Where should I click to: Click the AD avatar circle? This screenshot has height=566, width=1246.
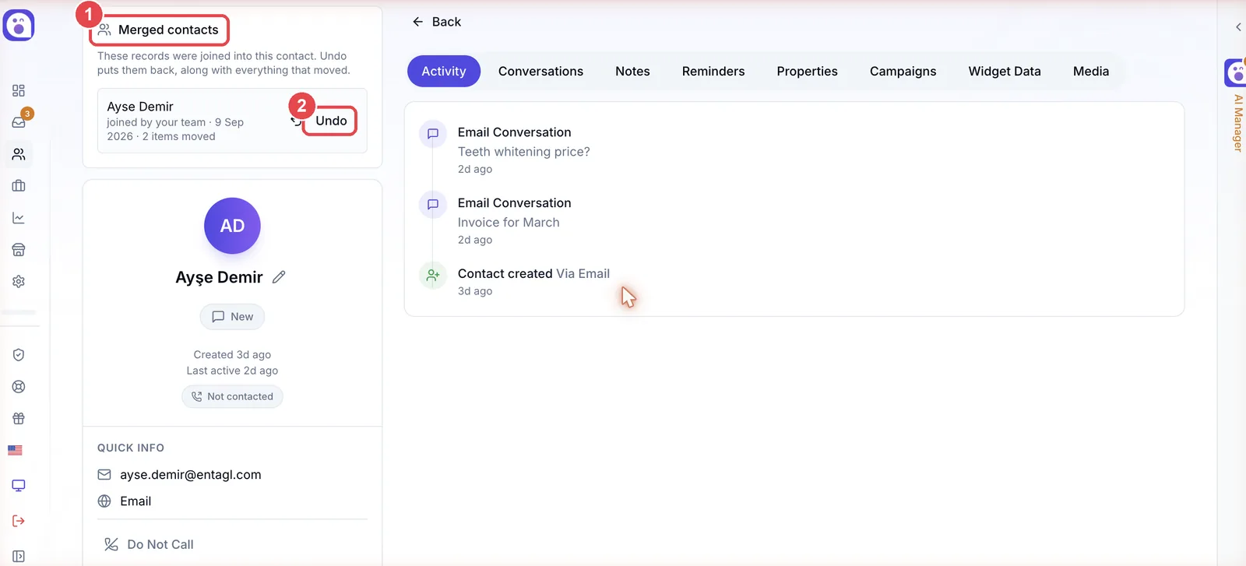(x=232, y=226)
